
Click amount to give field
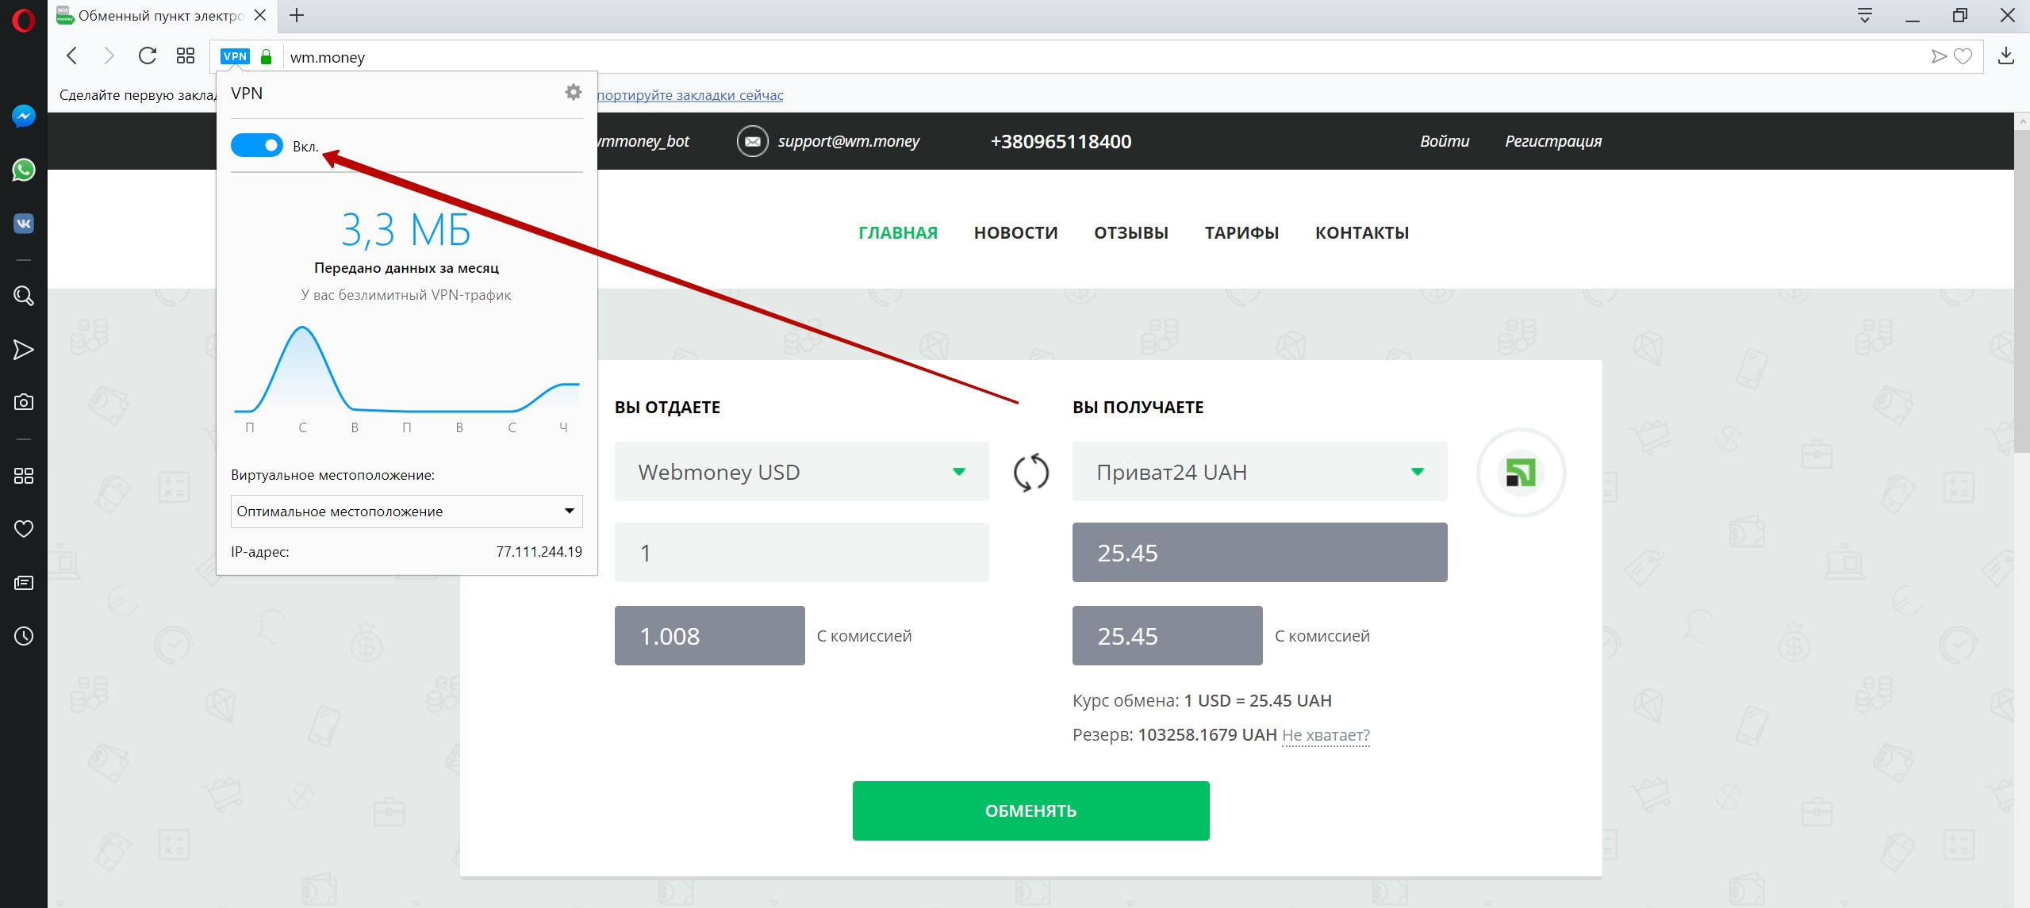click(801, 553)
